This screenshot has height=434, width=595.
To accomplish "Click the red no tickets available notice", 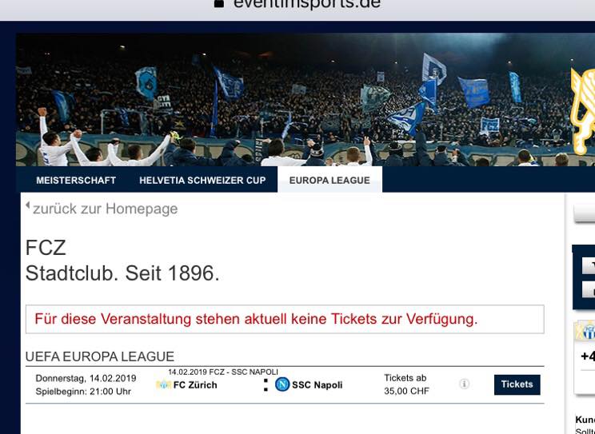I will 285,319.
